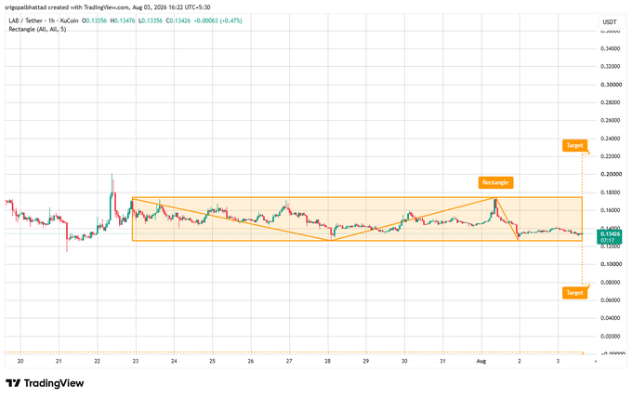
Task: Select the Rectangle (All, All, 5) indicator legend
Action: coord(37,29)
